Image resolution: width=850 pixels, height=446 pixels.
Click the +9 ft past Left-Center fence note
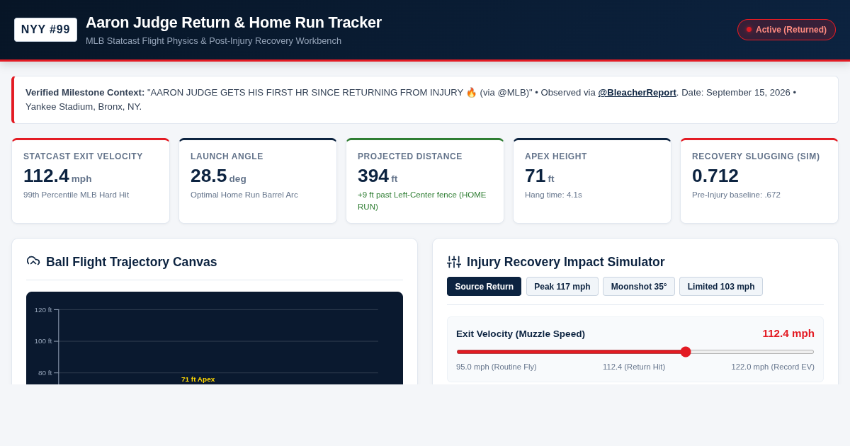(422, 200)
